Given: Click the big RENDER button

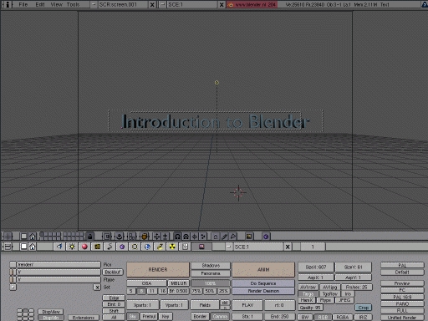Looking at the screenshot, I should [158, 269].
